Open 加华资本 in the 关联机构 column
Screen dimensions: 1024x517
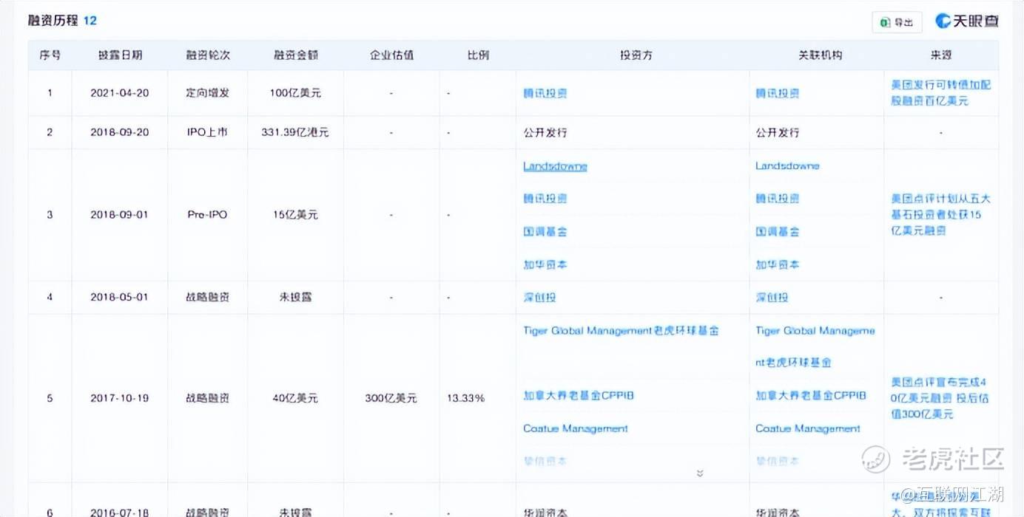[778, 264]
